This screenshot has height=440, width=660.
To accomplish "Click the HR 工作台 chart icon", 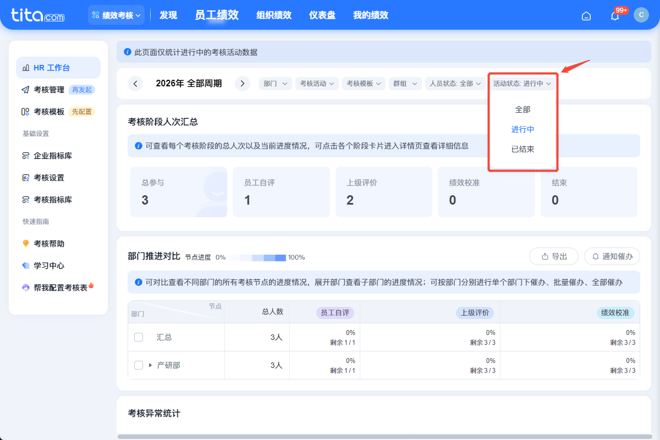I will pos(25,68).
